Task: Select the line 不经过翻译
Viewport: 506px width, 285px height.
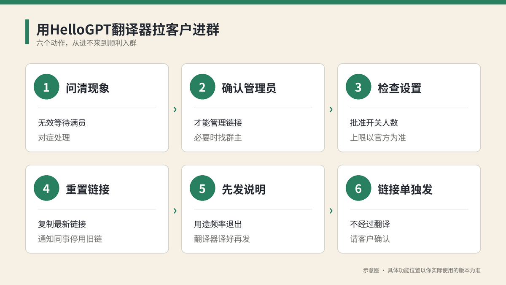Action: 370,224
